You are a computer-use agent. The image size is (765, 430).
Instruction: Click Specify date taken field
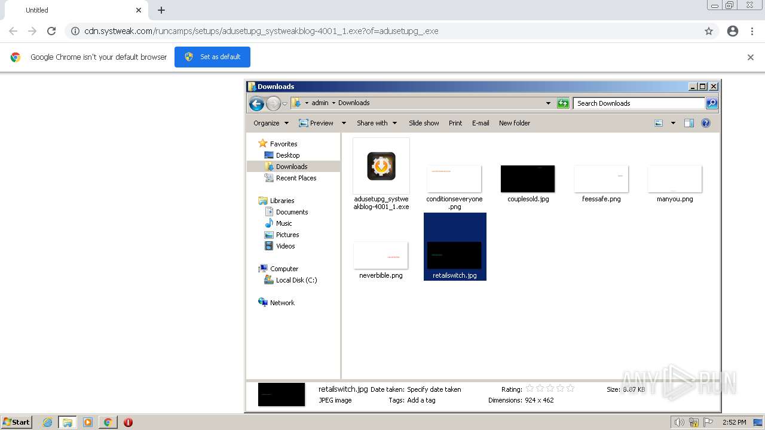(x=434, y=389)
